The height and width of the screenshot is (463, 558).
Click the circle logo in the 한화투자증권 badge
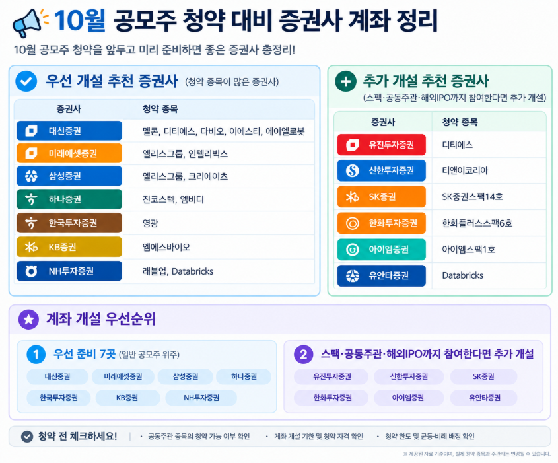353,223
